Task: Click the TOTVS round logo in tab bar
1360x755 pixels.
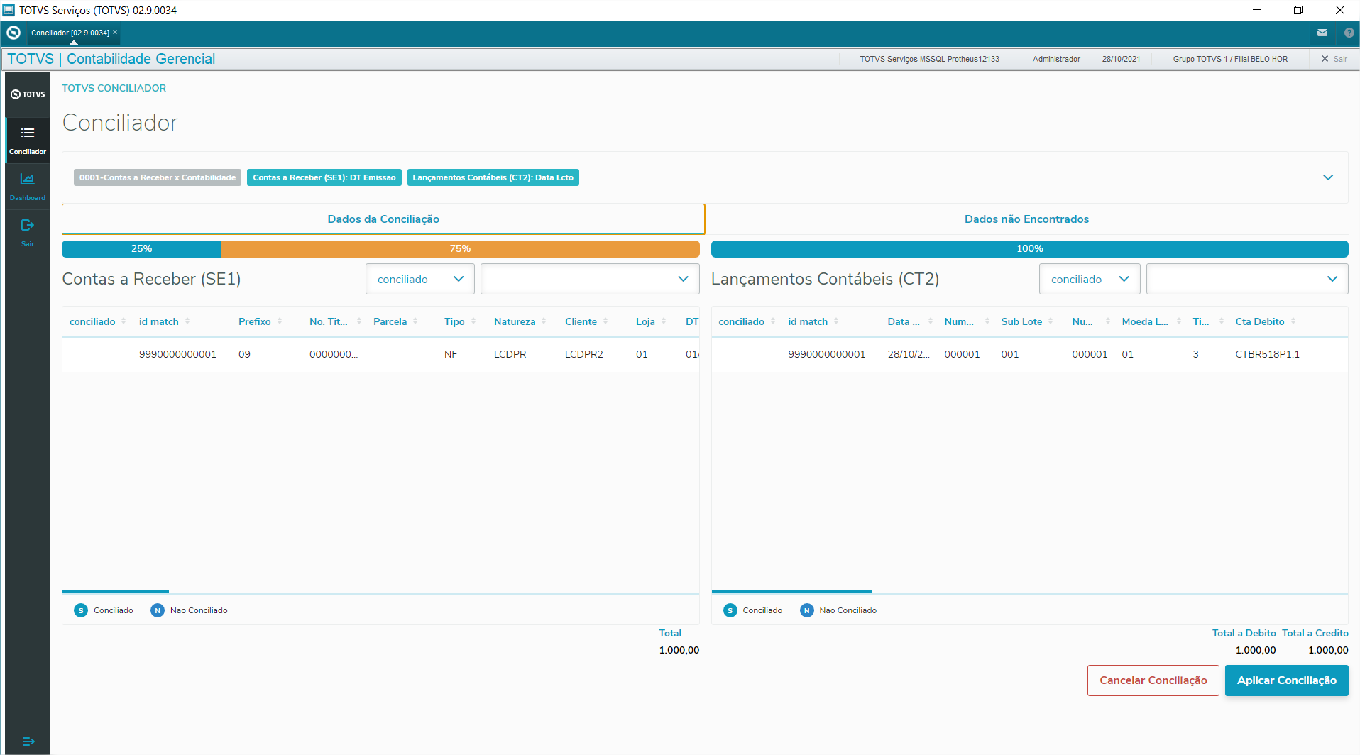Action: click(13, 33)
